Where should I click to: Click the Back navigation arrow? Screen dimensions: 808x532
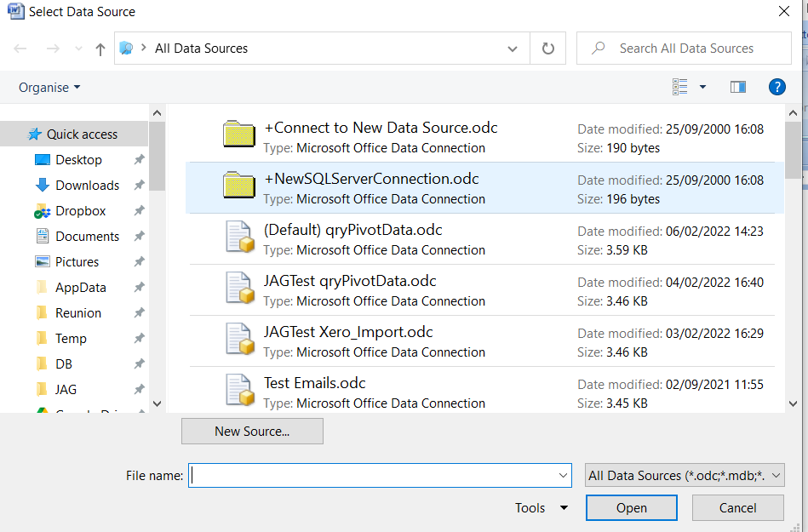[20, 49]
